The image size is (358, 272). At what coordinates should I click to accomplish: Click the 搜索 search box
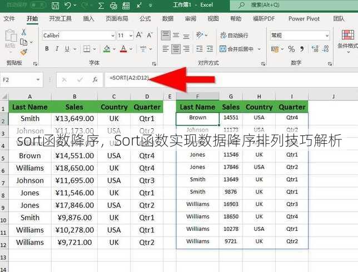(x=294, y=5)
